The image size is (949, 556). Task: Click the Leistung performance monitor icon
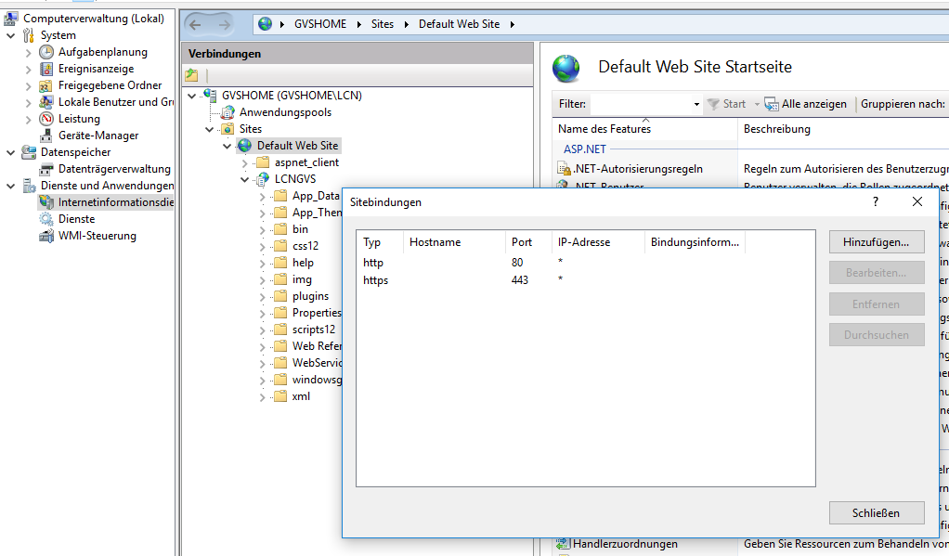point(46,119)
